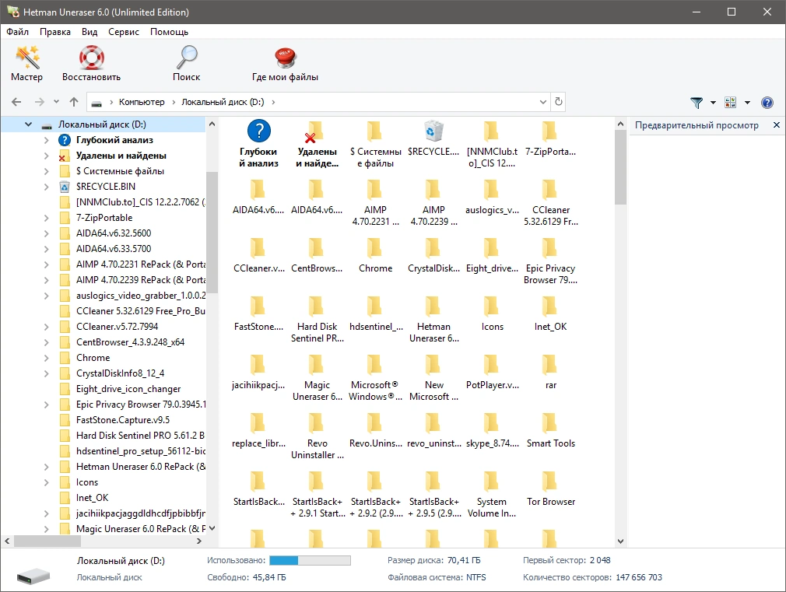The width and height of the screenshot is (786, 592).
Task: Refresh the current folder view
Action: [x=559, y=102]
